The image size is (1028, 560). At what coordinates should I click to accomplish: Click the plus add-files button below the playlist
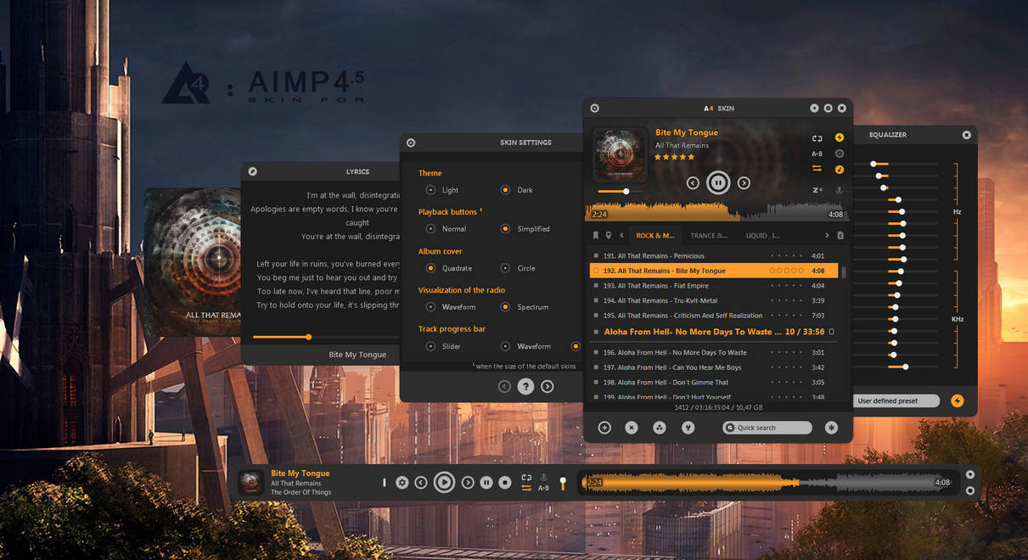(604, 428)
